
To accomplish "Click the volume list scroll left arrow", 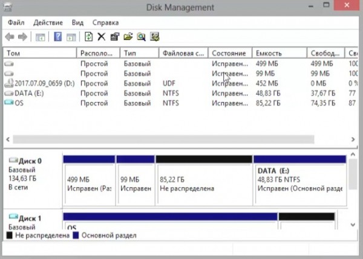I will pos(8,139).
